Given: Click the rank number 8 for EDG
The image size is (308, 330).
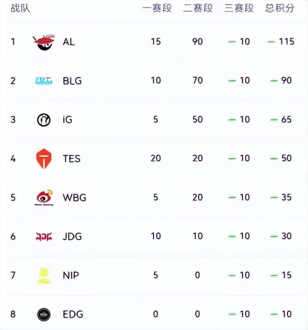Looking at the screenshot, I should pos(13,314).
